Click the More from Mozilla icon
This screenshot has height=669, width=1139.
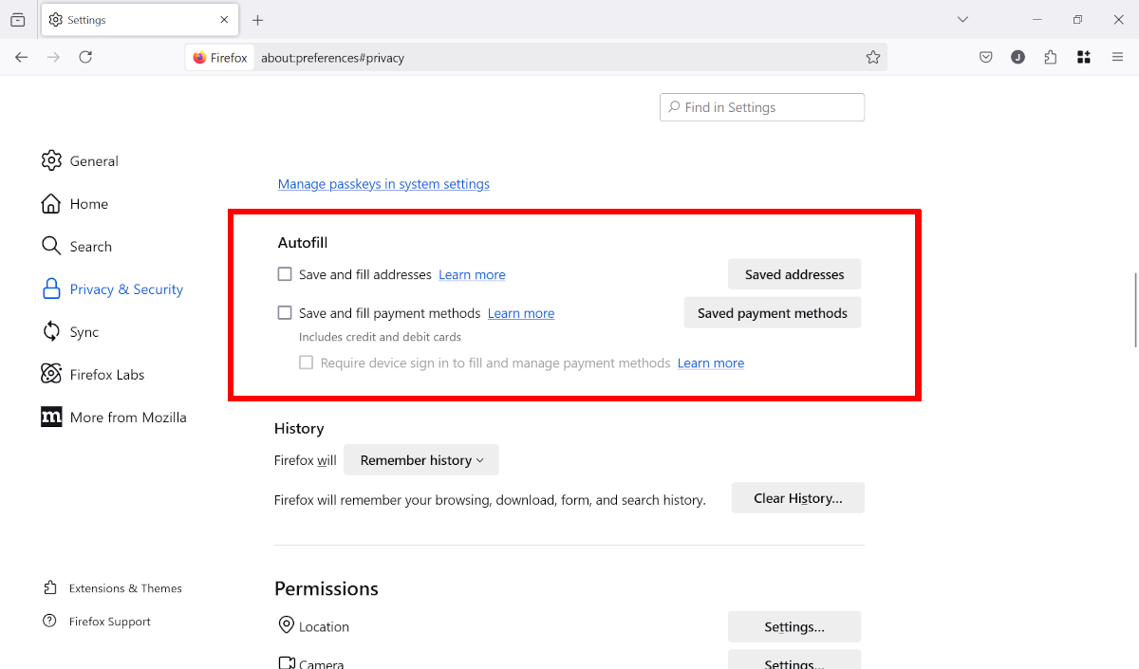click(51, 417)
